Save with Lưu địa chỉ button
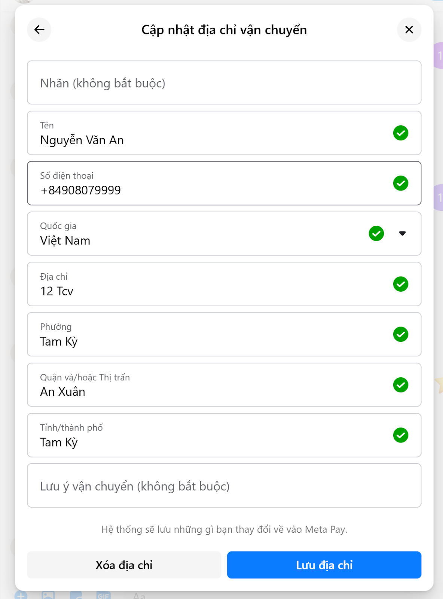The width and height of the screenshot is (443, 599). 324,565
